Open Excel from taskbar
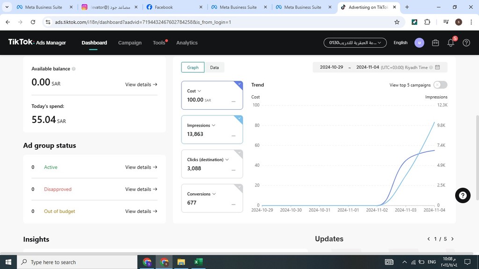Viewport: 479px width, 269px height. coord(198,262)
